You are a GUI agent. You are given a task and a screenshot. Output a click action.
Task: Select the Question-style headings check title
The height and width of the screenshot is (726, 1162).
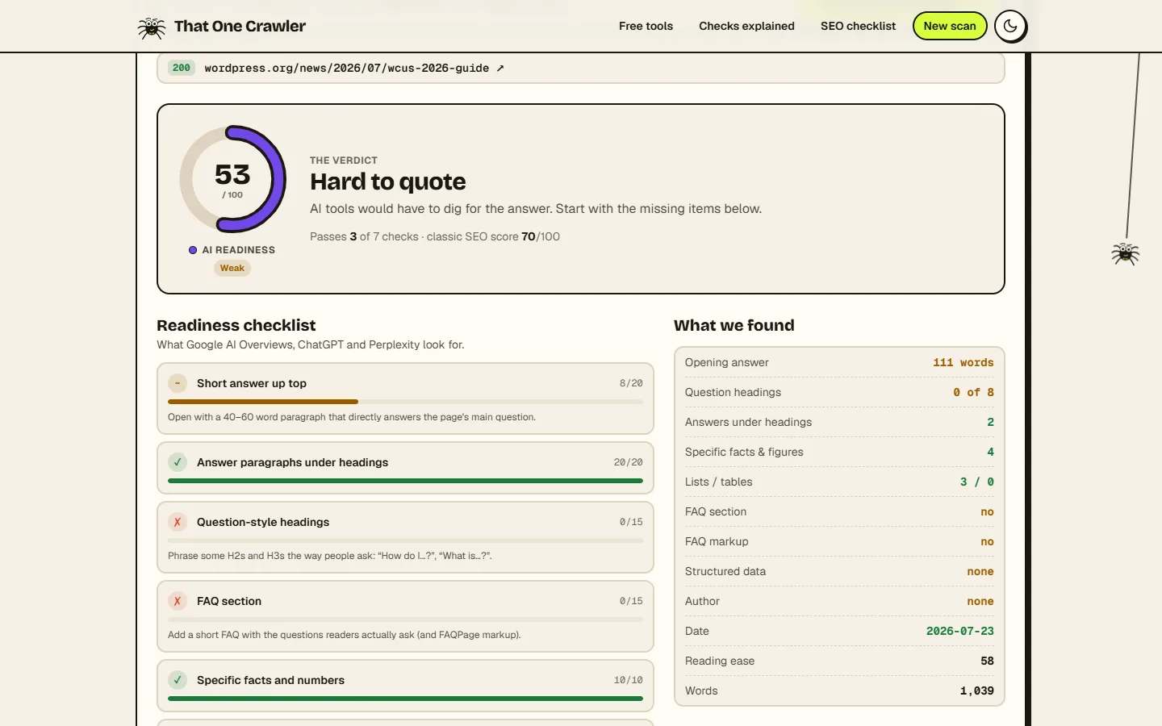(x=263, y=523)
